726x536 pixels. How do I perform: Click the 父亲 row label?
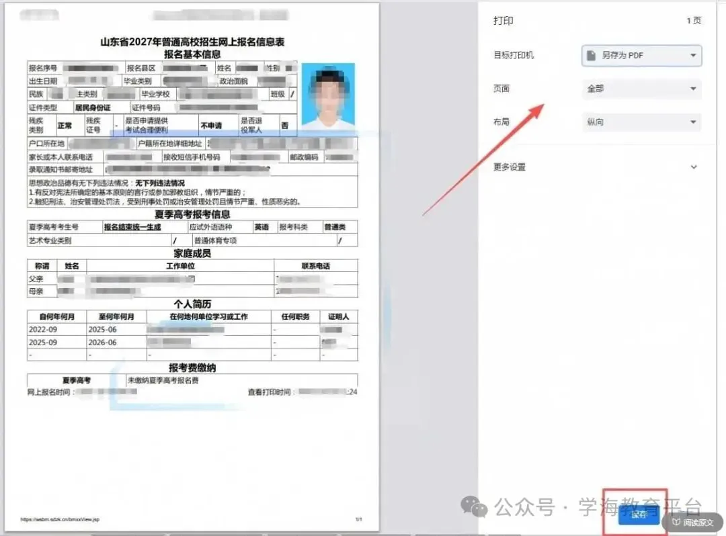[36, 279]
